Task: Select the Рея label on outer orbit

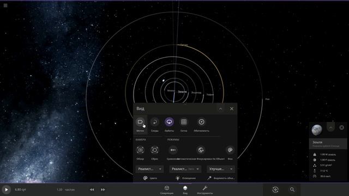Action: [x=267, y=99]
